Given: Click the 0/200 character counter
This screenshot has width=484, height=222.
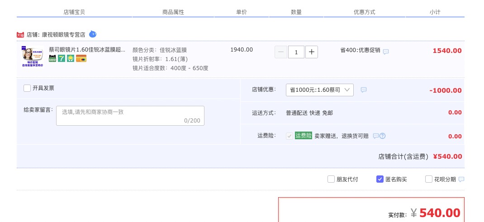Looking at the screenshot, I should click(x=192, y=121).
